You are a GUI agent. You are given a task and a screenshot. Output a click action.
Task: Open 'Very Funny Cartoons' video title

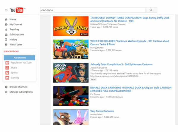click(x=102, y=111)
